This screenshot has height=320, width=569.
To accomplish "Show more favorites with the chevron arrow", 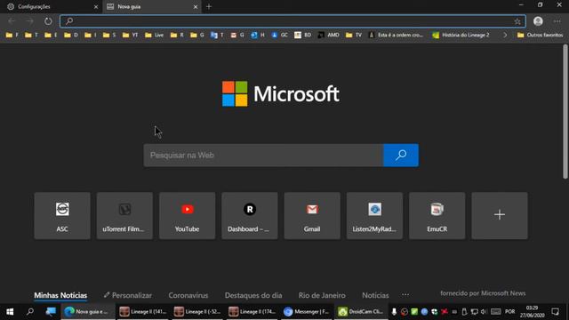I will coord(505,35).
